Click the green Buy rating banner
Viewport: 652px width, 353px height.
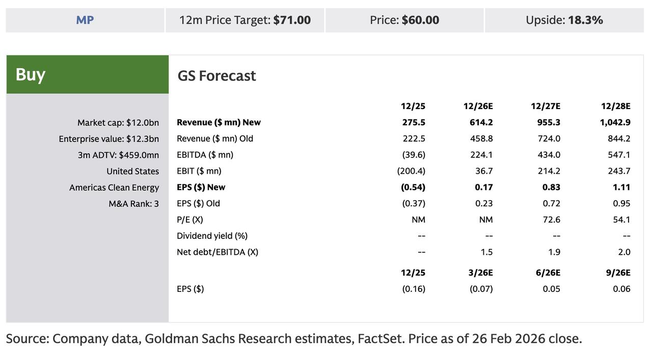point(87,74)
